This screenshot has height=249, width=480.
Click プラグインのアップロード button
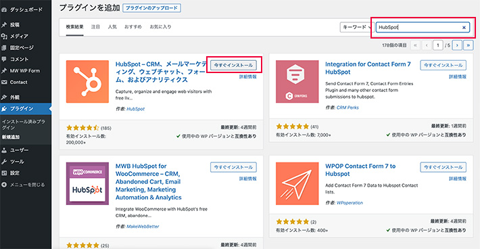(152, 8)
